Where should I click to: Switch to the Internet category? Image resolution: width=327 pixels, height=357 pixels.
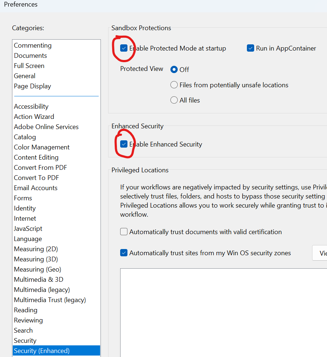25,218
